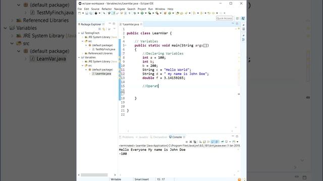
Task: Click the line 5 fold toggle in editor
Action: [x=126, y=45]
